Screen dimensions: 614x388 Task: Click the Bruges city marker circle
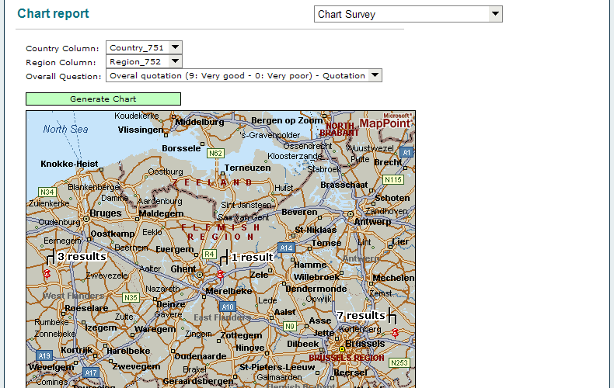coord(86,219)
